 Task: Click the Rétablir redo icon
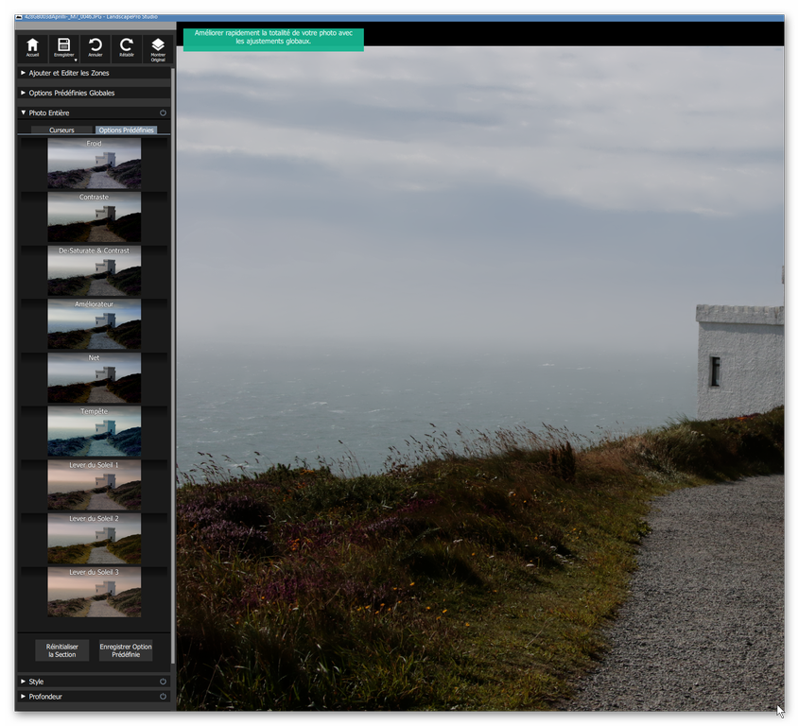[126, 47]
